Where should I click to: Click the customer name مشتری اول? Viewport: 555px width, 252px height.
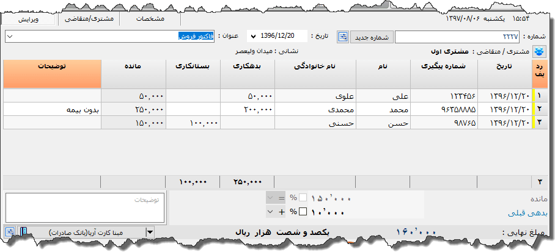point(449,52)
